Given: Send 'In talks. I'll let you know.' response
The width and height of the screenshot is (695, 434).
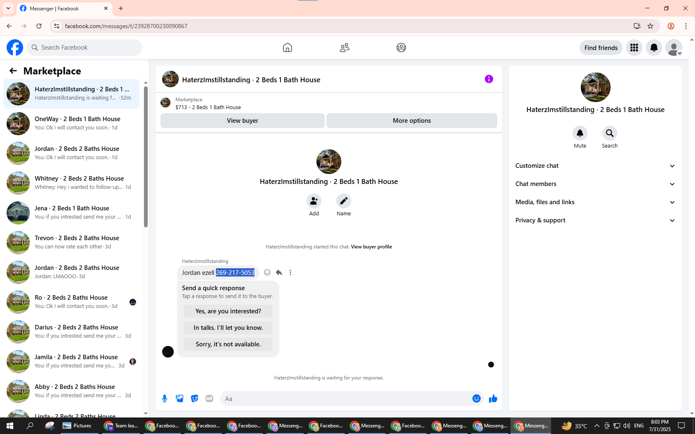Looking at the screenshot, I should [x=228, y=328].
